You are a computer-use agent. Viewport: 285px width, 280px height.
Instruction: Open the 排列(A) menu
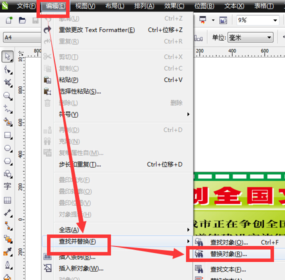tap(144, 6)
